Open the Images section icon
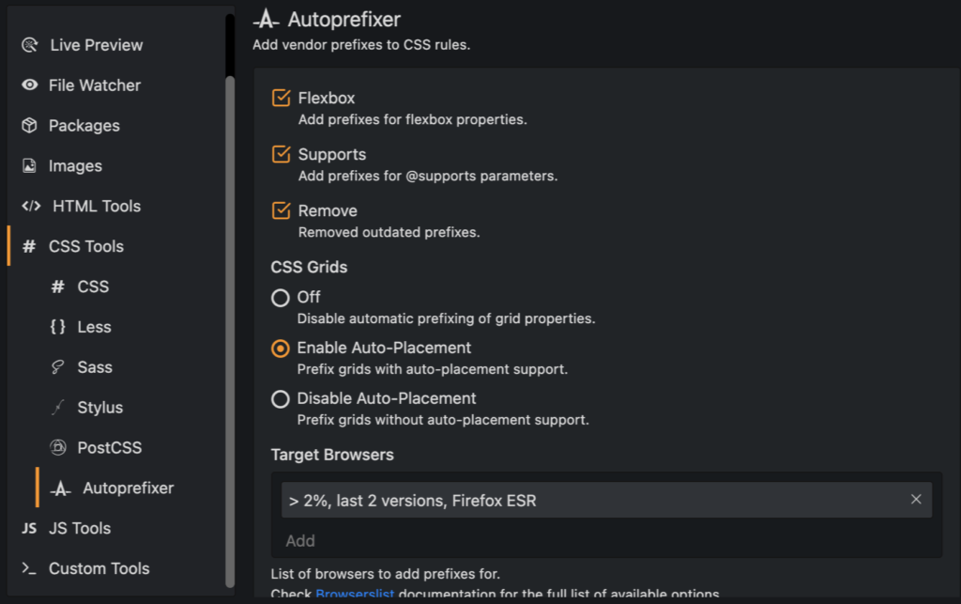The image size is (961, 604). coord(29,165)
